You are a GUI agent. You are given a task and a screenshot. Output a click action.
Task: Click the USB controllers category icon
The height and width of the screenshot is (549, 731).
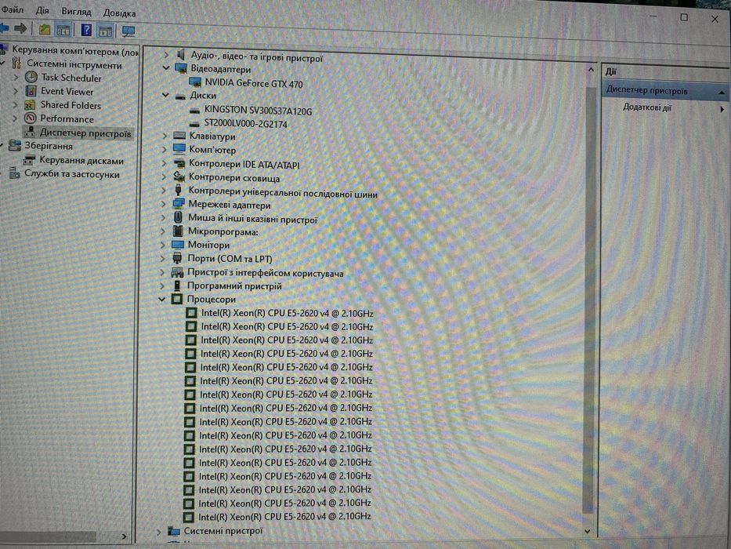pyautogui.click(x=178, y=190)
